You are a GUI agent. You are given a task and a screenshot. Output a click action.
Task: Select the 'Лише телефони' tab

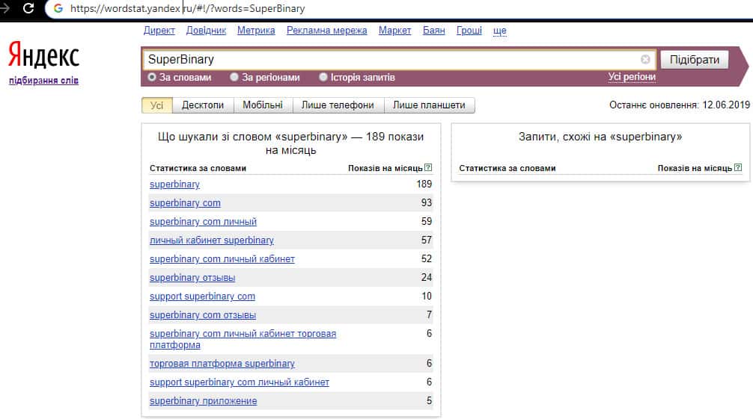338,105
